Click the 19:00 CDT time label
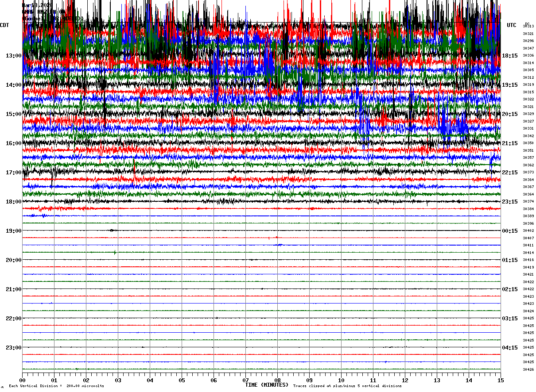 point(13,231)
